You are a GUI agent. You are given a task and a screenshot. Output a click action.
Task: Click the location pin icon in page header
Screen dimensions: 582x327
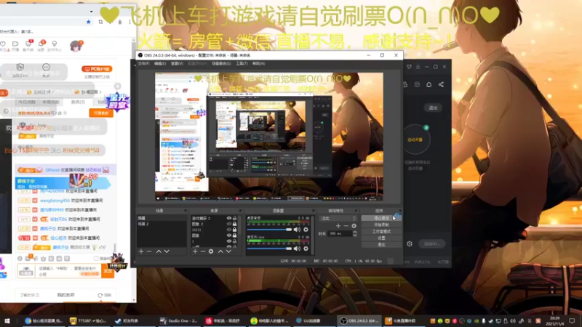coord(54,44)
